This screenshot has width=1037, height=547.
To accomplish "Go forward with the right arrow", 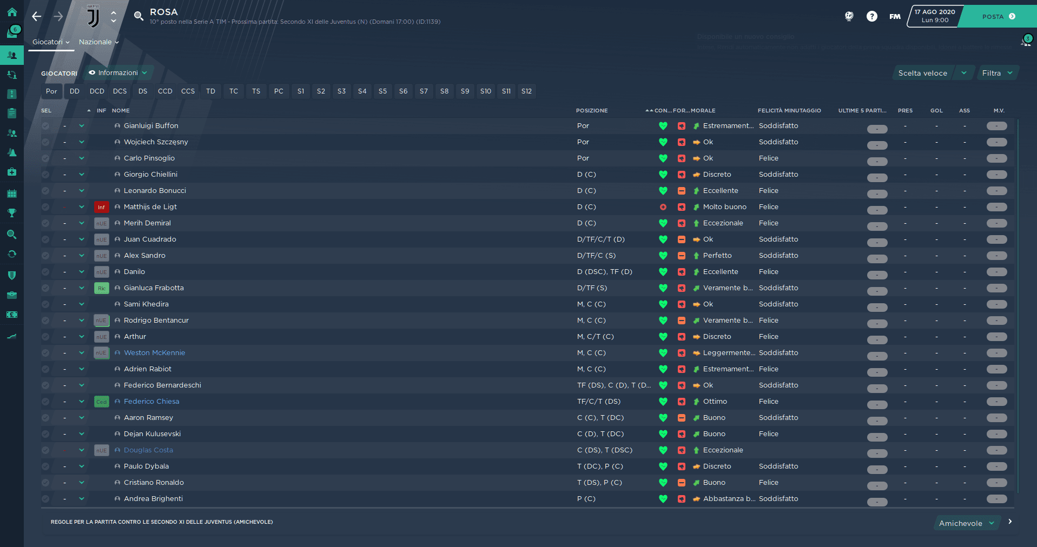I will 58,16.
